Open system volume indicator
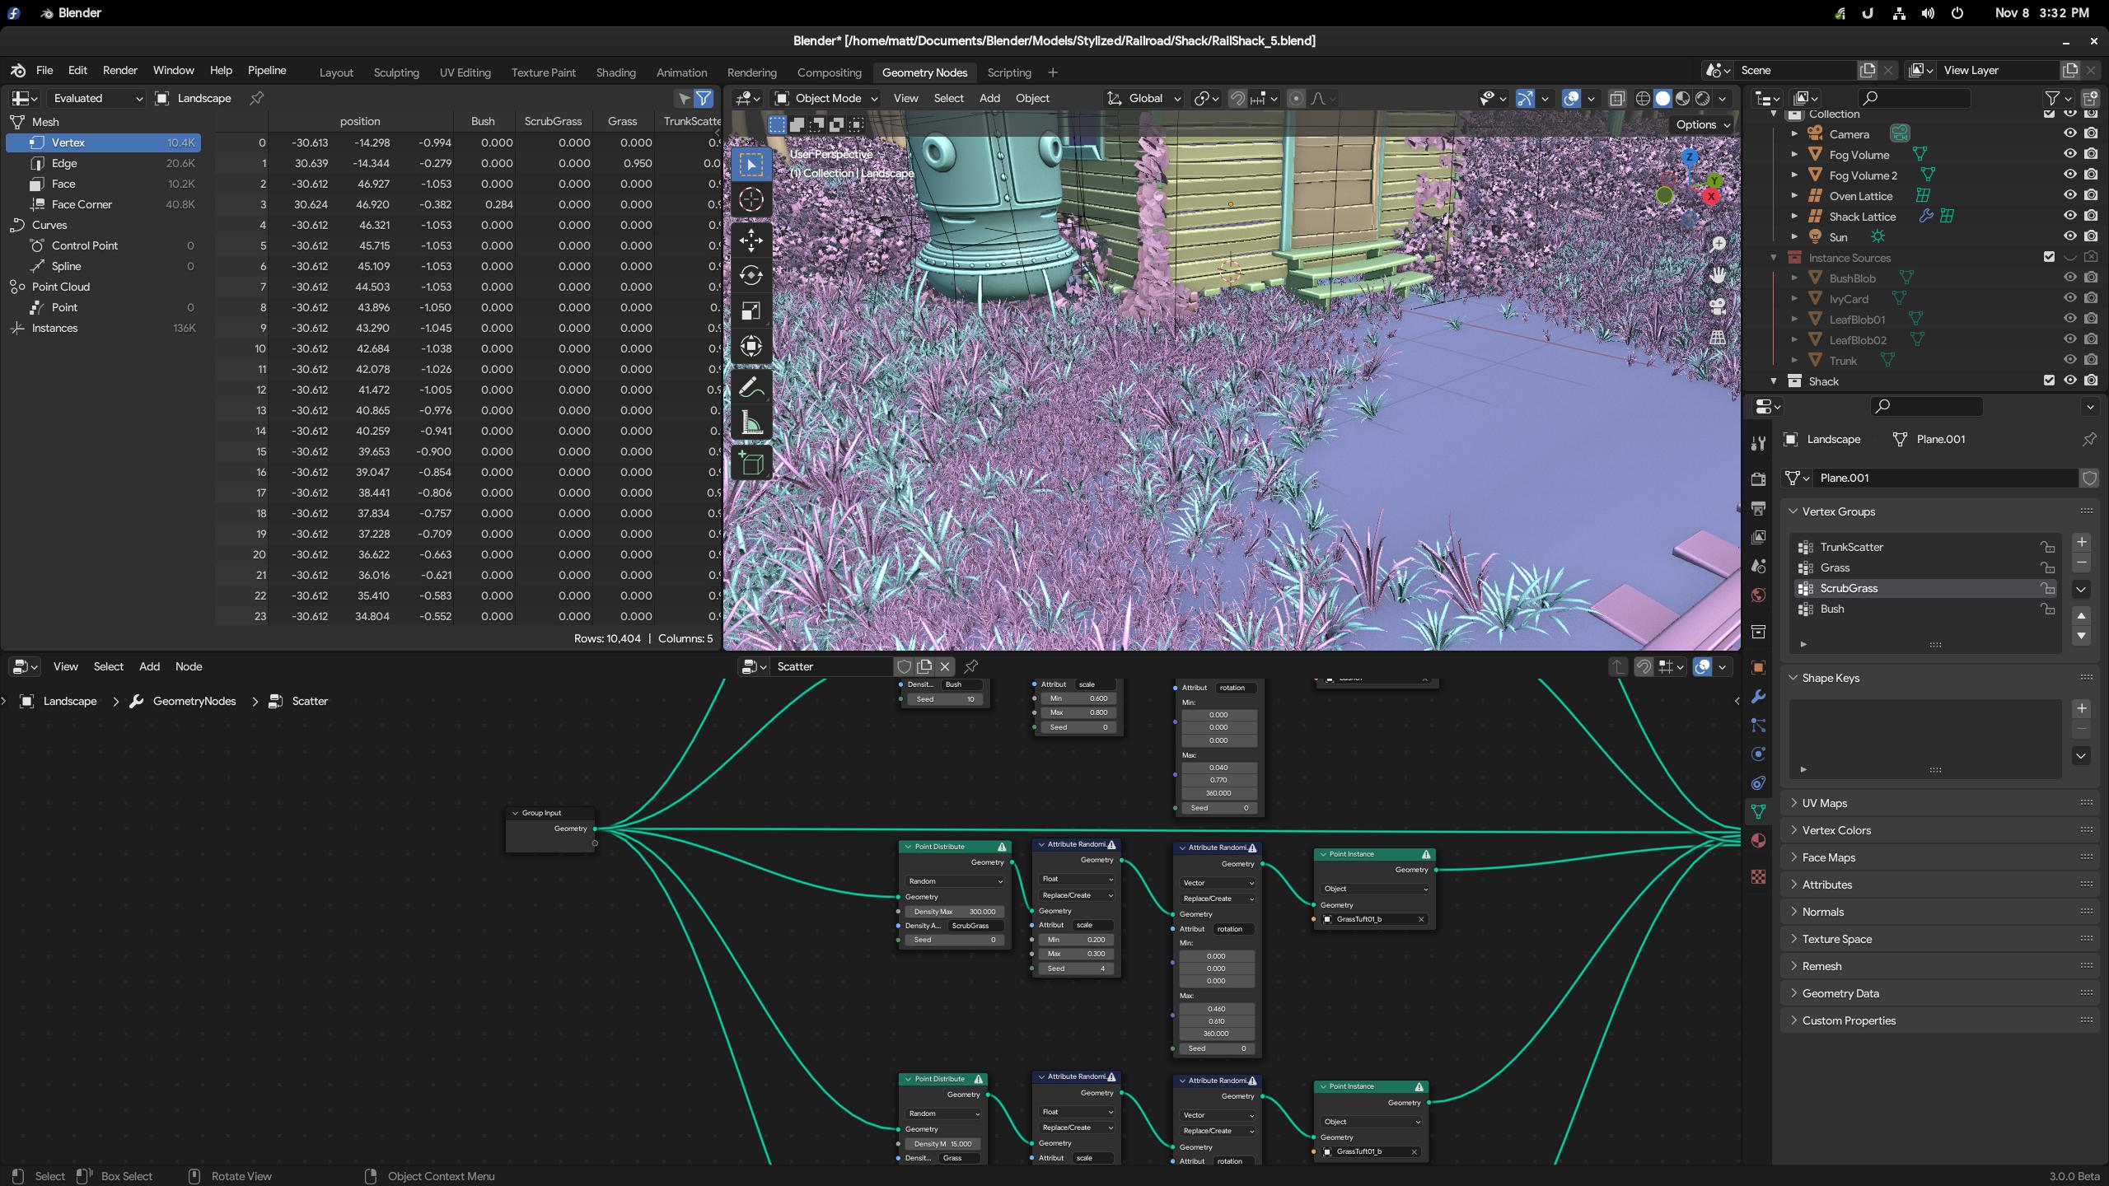Screen dimensions: 2109x1186 pos(1928,13)
